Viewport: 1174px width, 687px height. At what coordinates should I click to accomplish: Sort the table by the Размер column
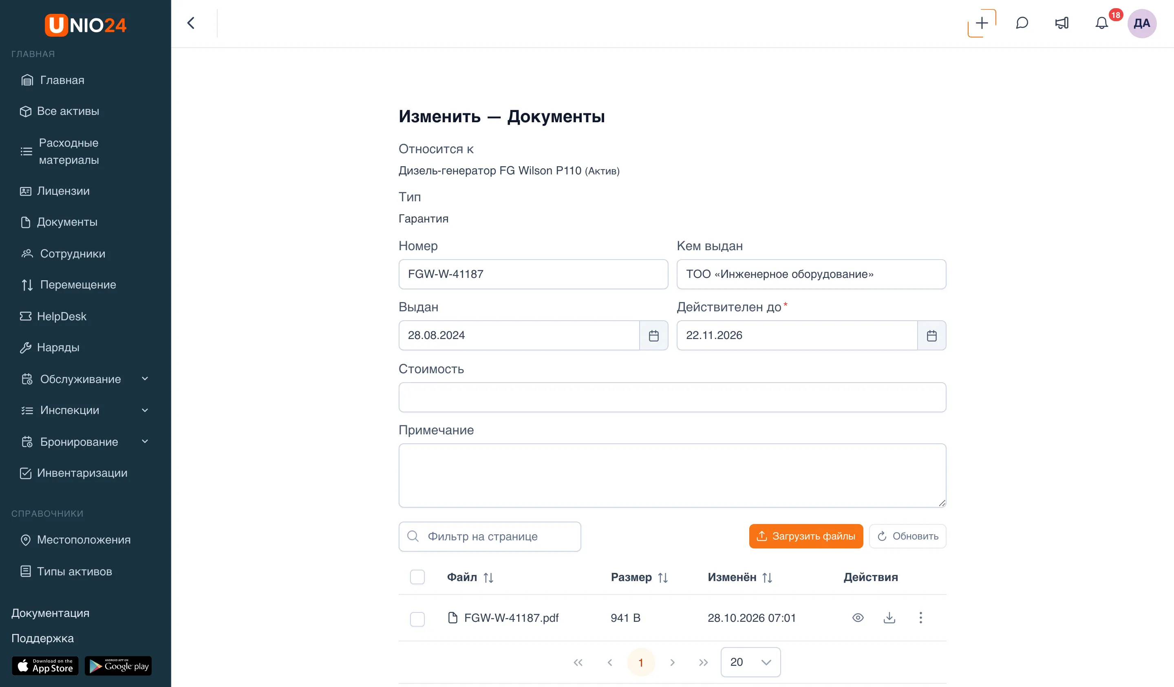(663, 577)
